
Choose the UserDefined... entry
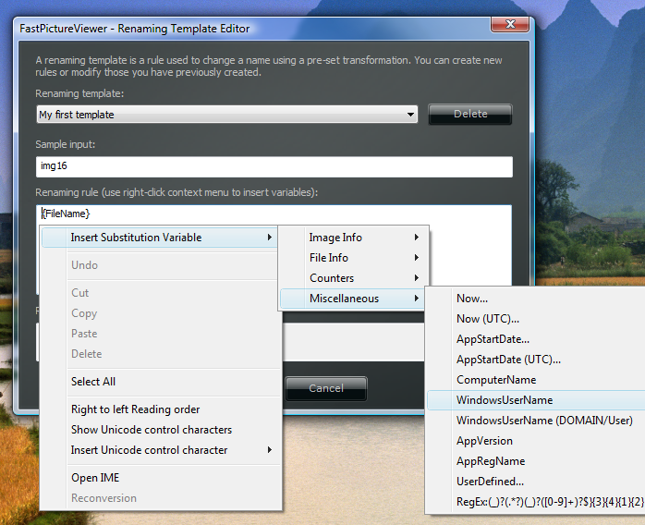click(x=536, y=482)
